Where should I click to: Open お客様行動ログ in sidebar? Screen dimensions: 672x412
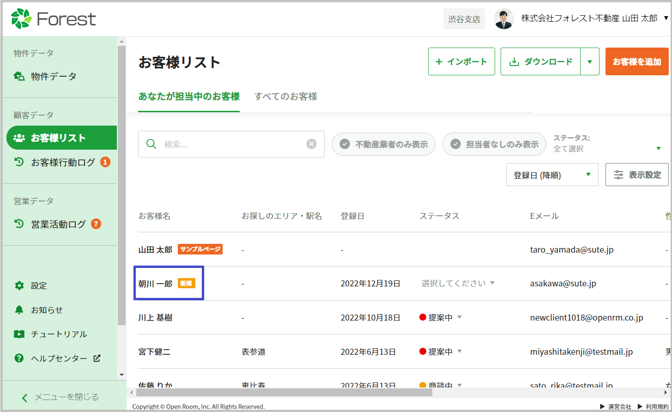62,163
